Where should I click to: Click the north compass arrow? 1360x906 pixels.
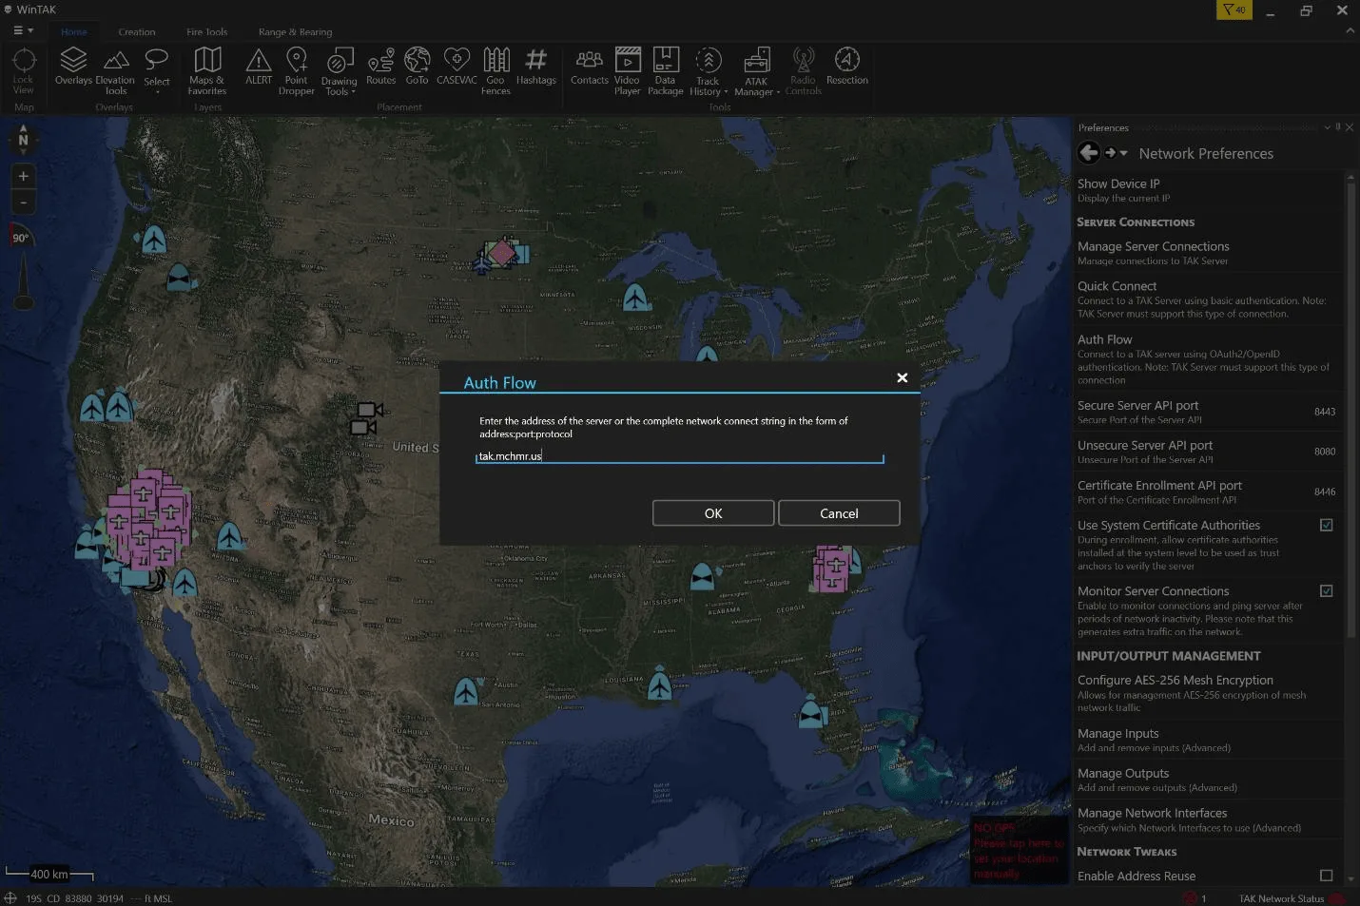(24, 140)
